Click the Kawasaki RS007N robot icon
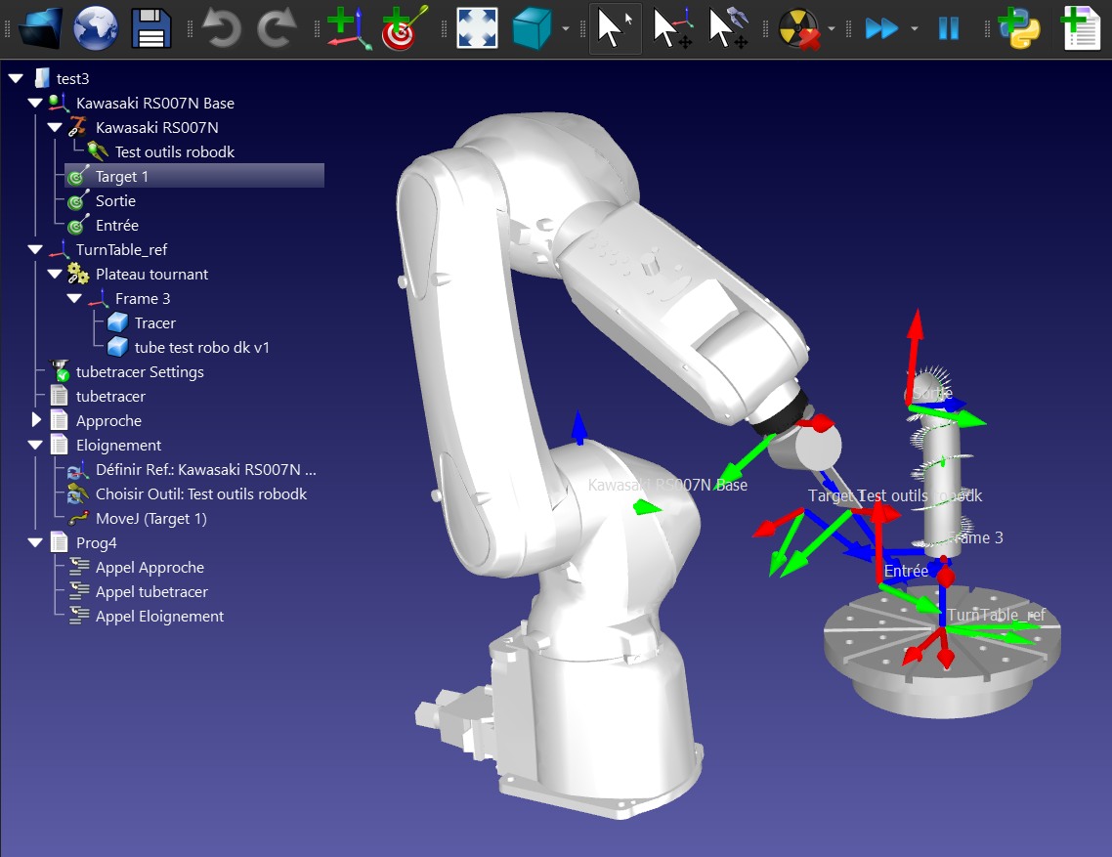The image size is (1112, 857). [76, 128]
